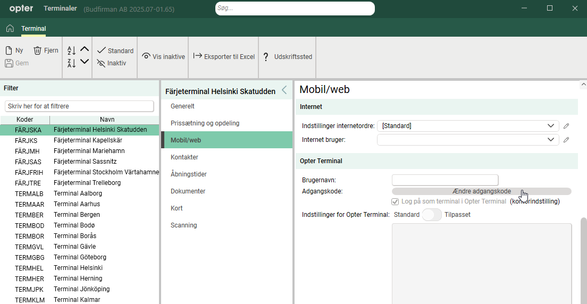Switch to the Kontakter section
Screen dimensions: 587x304
point(185,157)
